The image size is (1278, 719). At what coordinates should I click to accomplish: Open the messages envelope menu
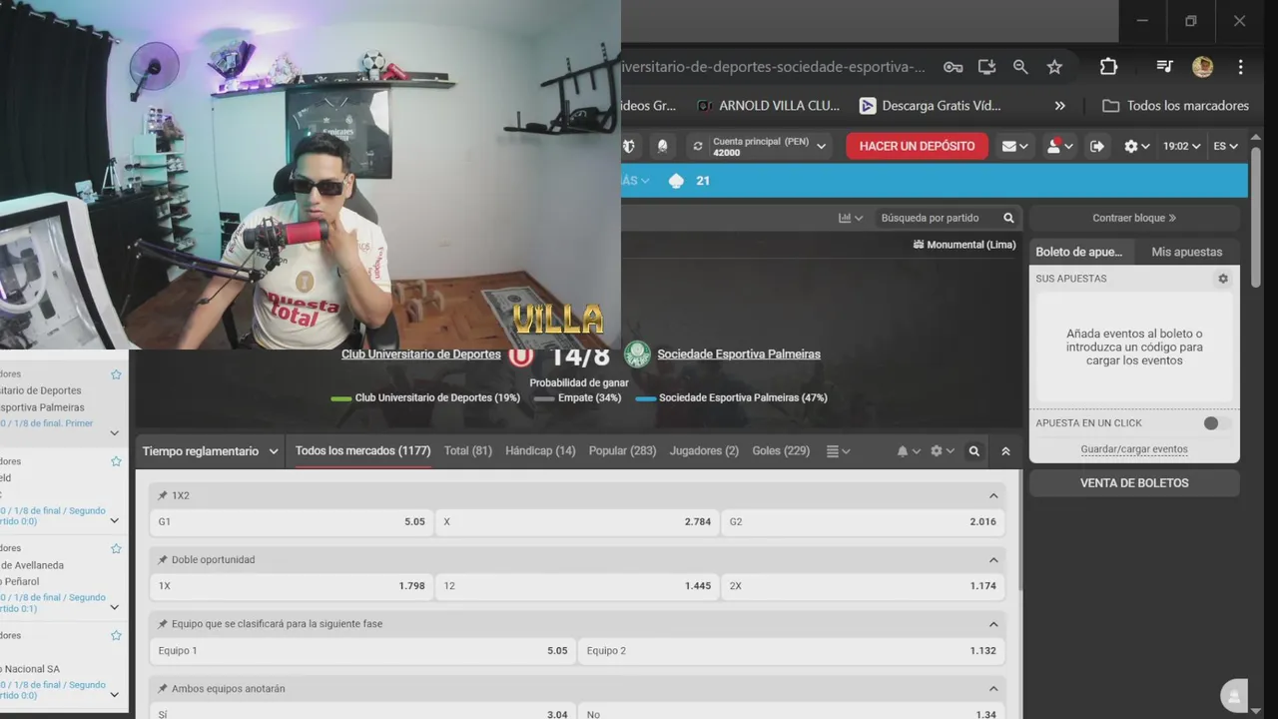pyautogui.click(x=1015, y=146)
